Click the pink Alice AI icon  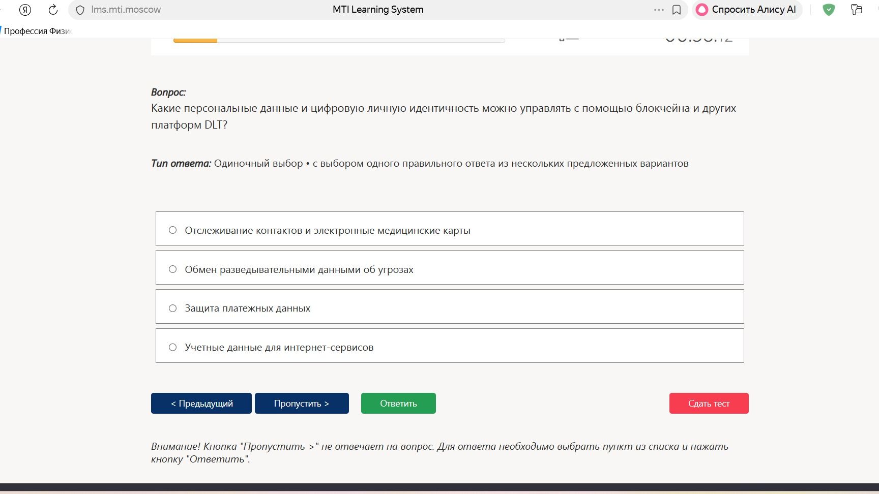tap(702, 10)
